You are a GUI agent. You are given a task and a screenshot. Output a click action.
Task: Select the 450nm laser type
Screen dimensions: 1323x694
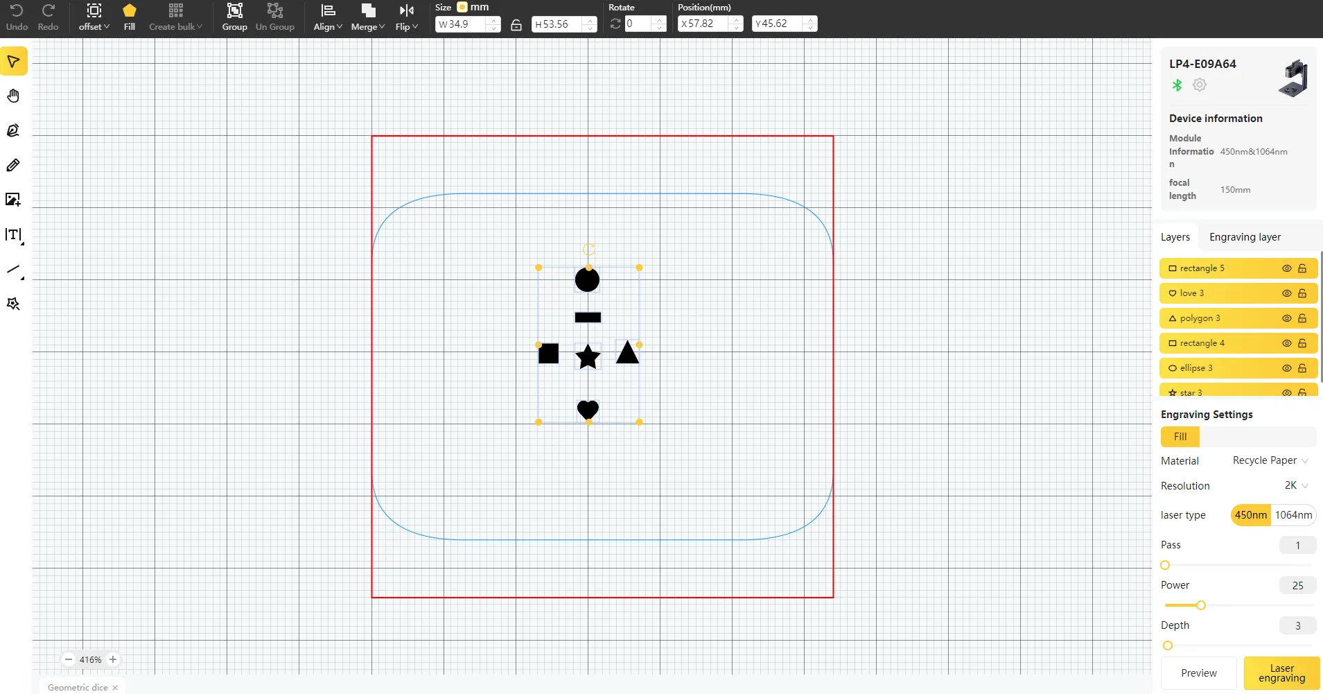click(x=1250, y=515)
